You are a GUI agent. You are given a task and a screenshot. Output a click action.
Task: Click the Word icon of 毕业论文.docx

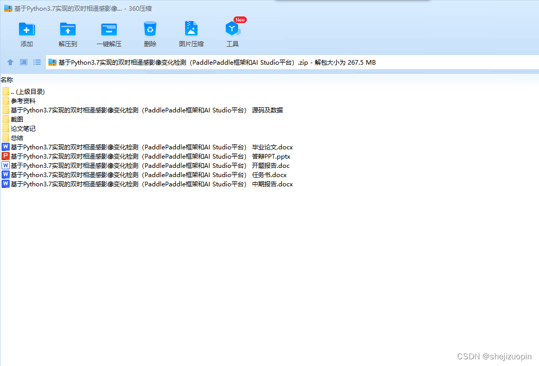point(6,147)
